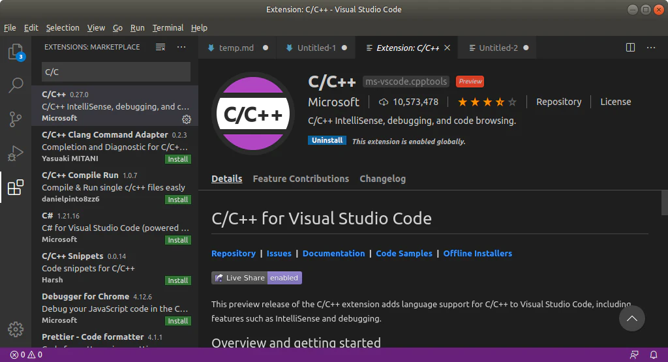The height and width of the screenshot is (362, 668).
Task: Switch to the Feature Contributions tab
Action: tap(301, 179)
